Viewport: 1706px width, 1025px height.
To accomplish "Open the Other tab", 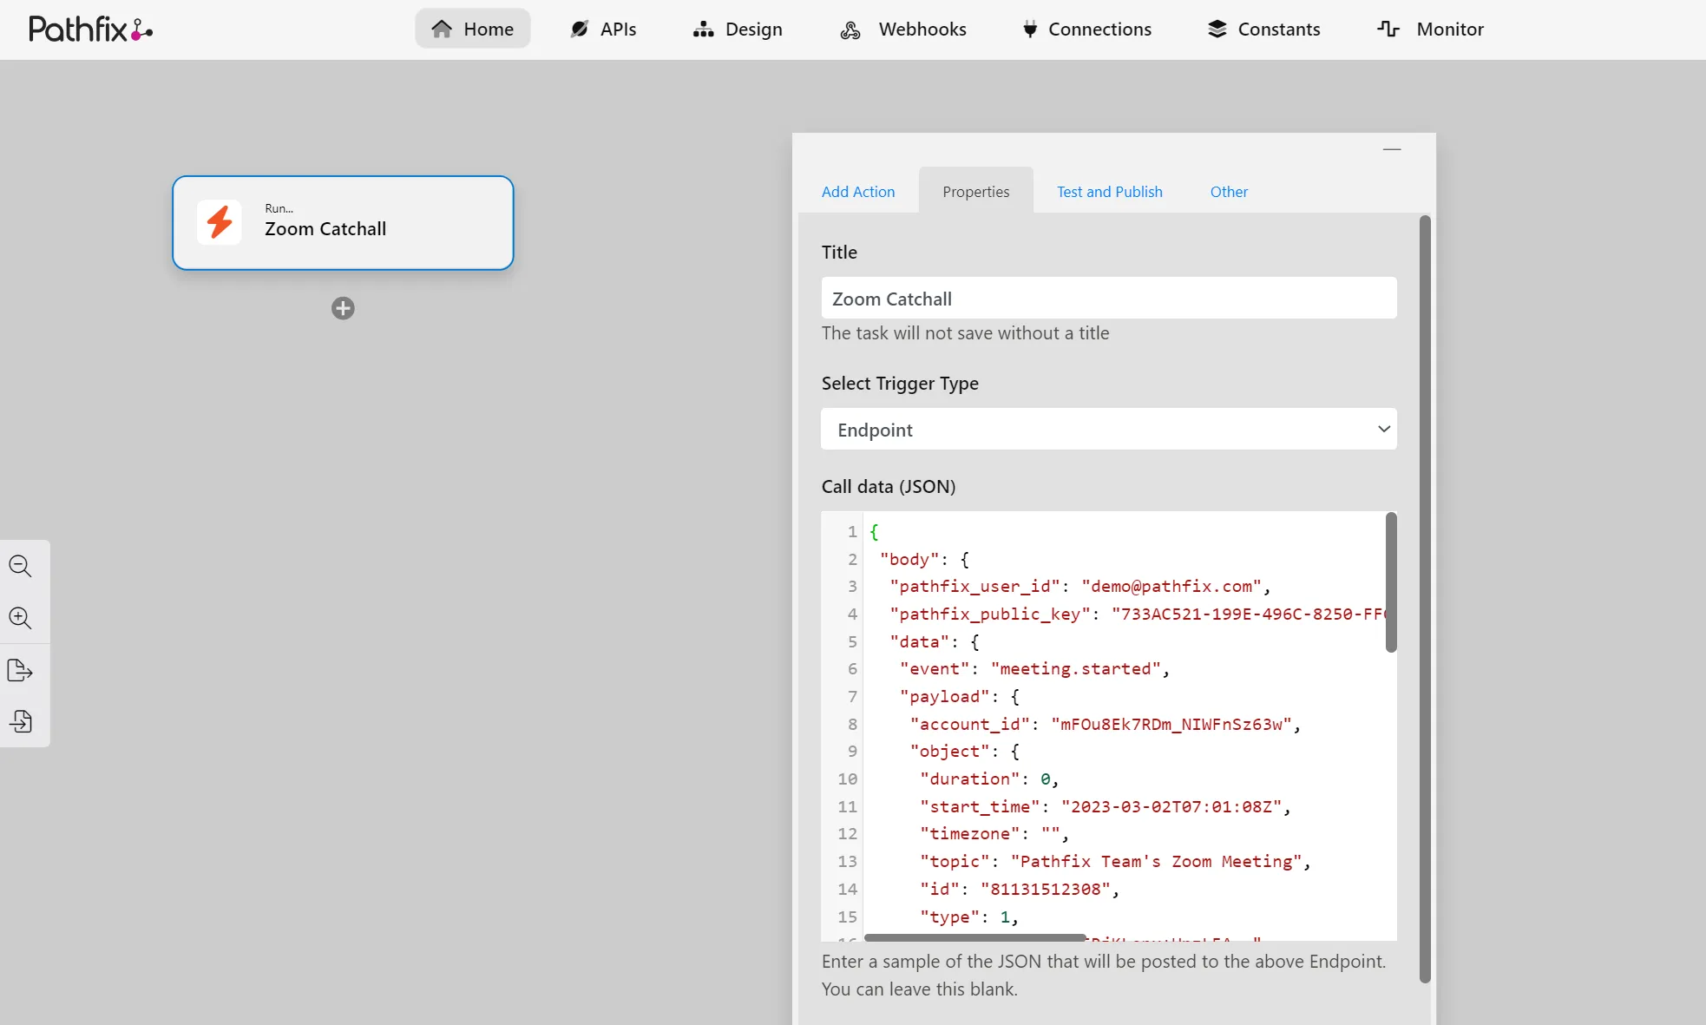I will click(x=1229, y=192).
